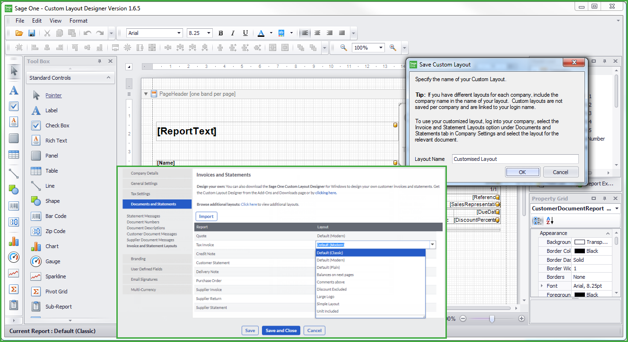Viewport: 628px width, 342px height.
Task: Open the smart tag on ReportText field
Action: 395,125
